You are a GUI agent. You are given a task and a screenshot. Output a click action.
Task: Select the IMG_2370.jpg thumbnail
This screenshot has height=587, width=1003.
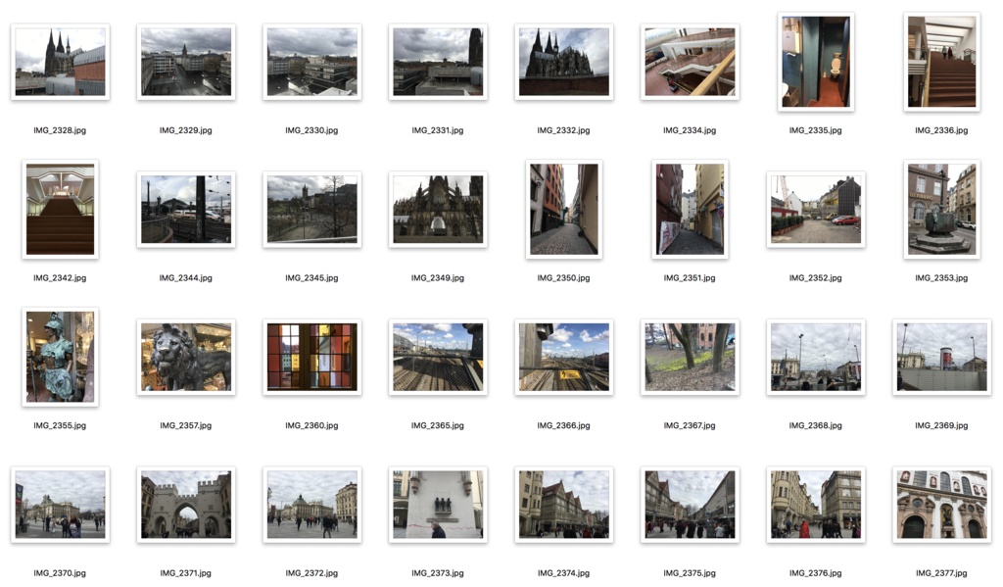pyautogui.click(x=60, y=505)
